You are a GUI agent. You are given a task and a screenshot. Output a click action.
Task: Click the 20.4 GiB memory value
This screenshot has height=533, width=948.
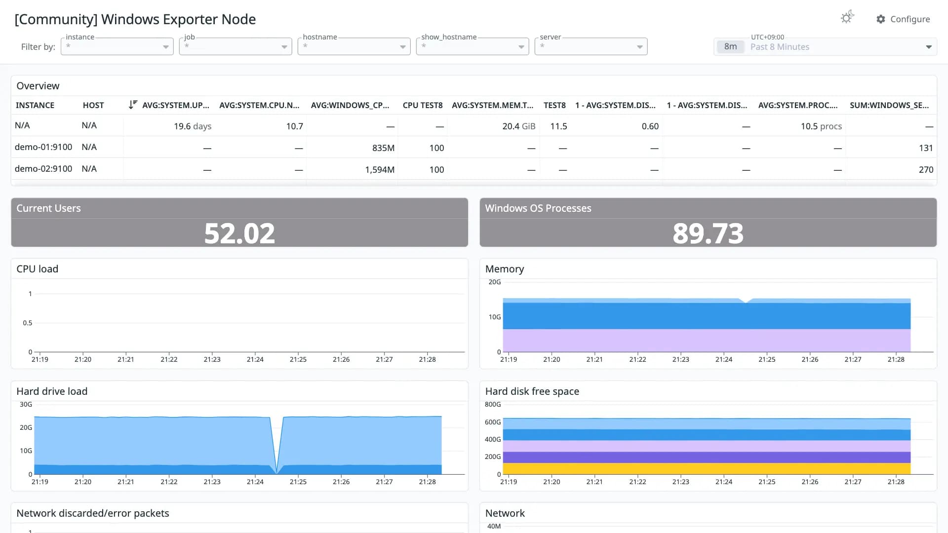519,126
